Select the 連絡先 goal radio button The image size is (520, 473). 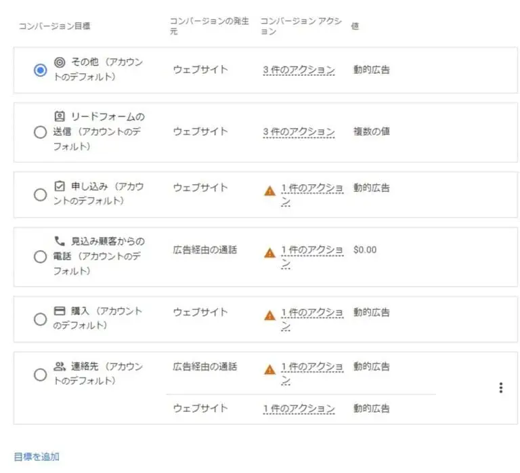[40, 375]
